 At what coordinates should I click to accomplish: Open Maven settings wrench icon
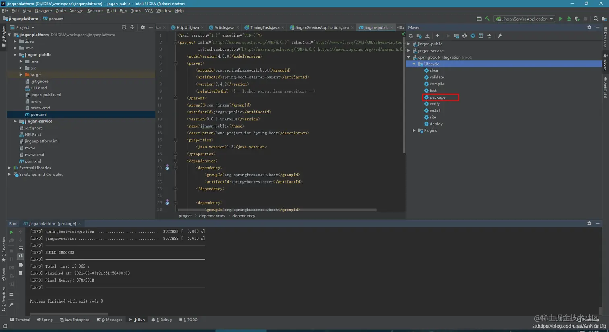tap(500, 36)
